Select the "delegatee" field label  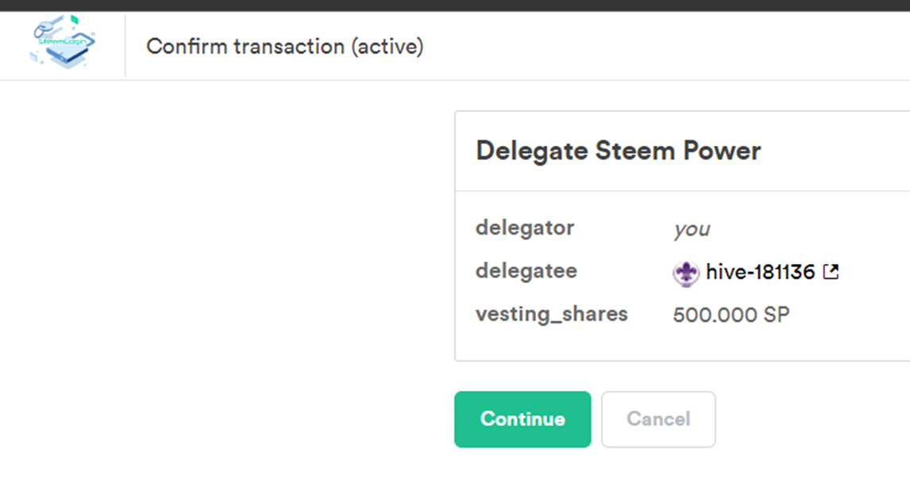point(526,271)
